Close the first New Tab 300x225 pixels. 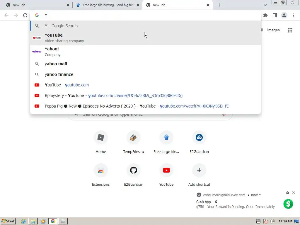click(68, 5)
